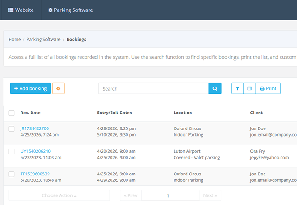Click the Entry/Exit Dates column header
297x205 pixels.
pyautogui.click(x=114, y=113)
